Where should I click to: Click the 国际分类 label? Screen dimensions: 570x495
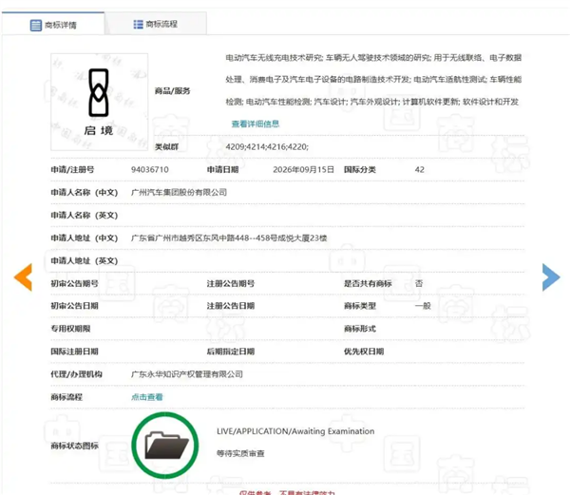pyautogui.click(x=360, y=170)
